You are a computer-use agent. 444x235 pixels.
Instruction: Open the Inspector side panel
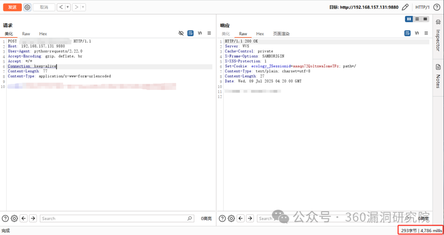pos(438,38)
